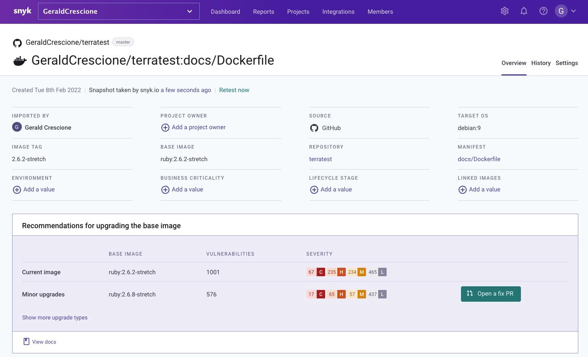The width and height of the screenshot is (588, 357).
Task: Add a value for Linked Images
Action: [x=484, y=189]
